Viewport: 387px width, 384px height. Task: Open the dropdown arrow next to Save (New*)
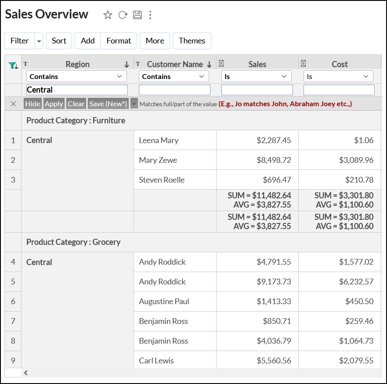coord(134,104)
